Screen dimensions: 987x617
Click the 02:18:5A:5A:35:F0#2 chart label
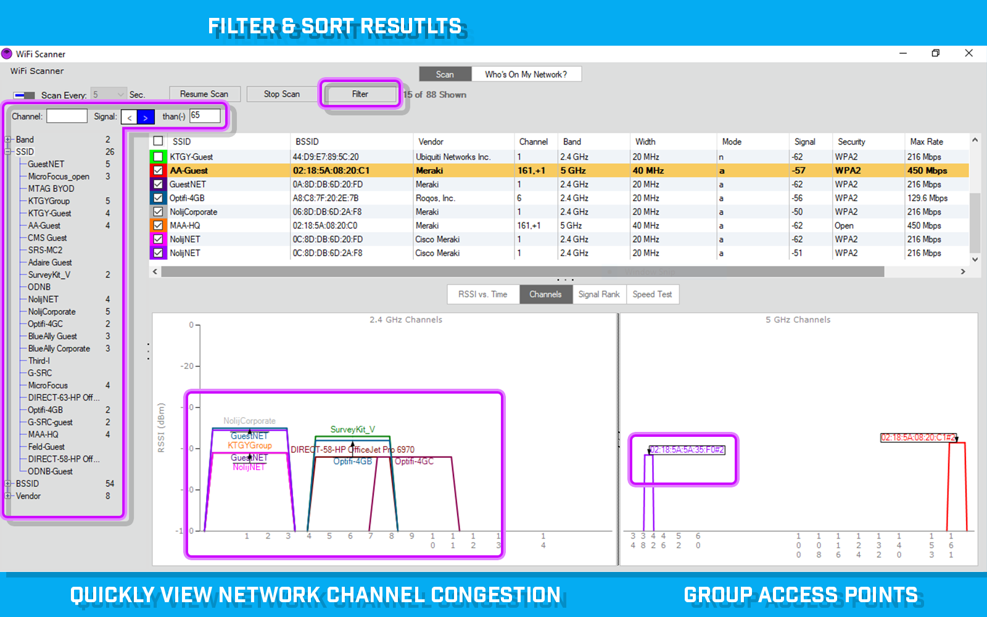[x=687, y=450]
